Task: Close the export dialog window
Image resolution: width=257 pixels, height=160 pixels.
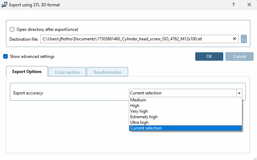Action: coord(249,5)
